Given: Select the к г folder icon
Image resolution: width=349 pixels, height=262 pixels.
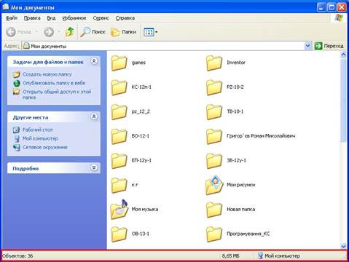Looking at the screenshot, I should coord(119,186).
